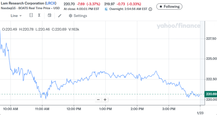Select the pencil drawing tool

60,16
